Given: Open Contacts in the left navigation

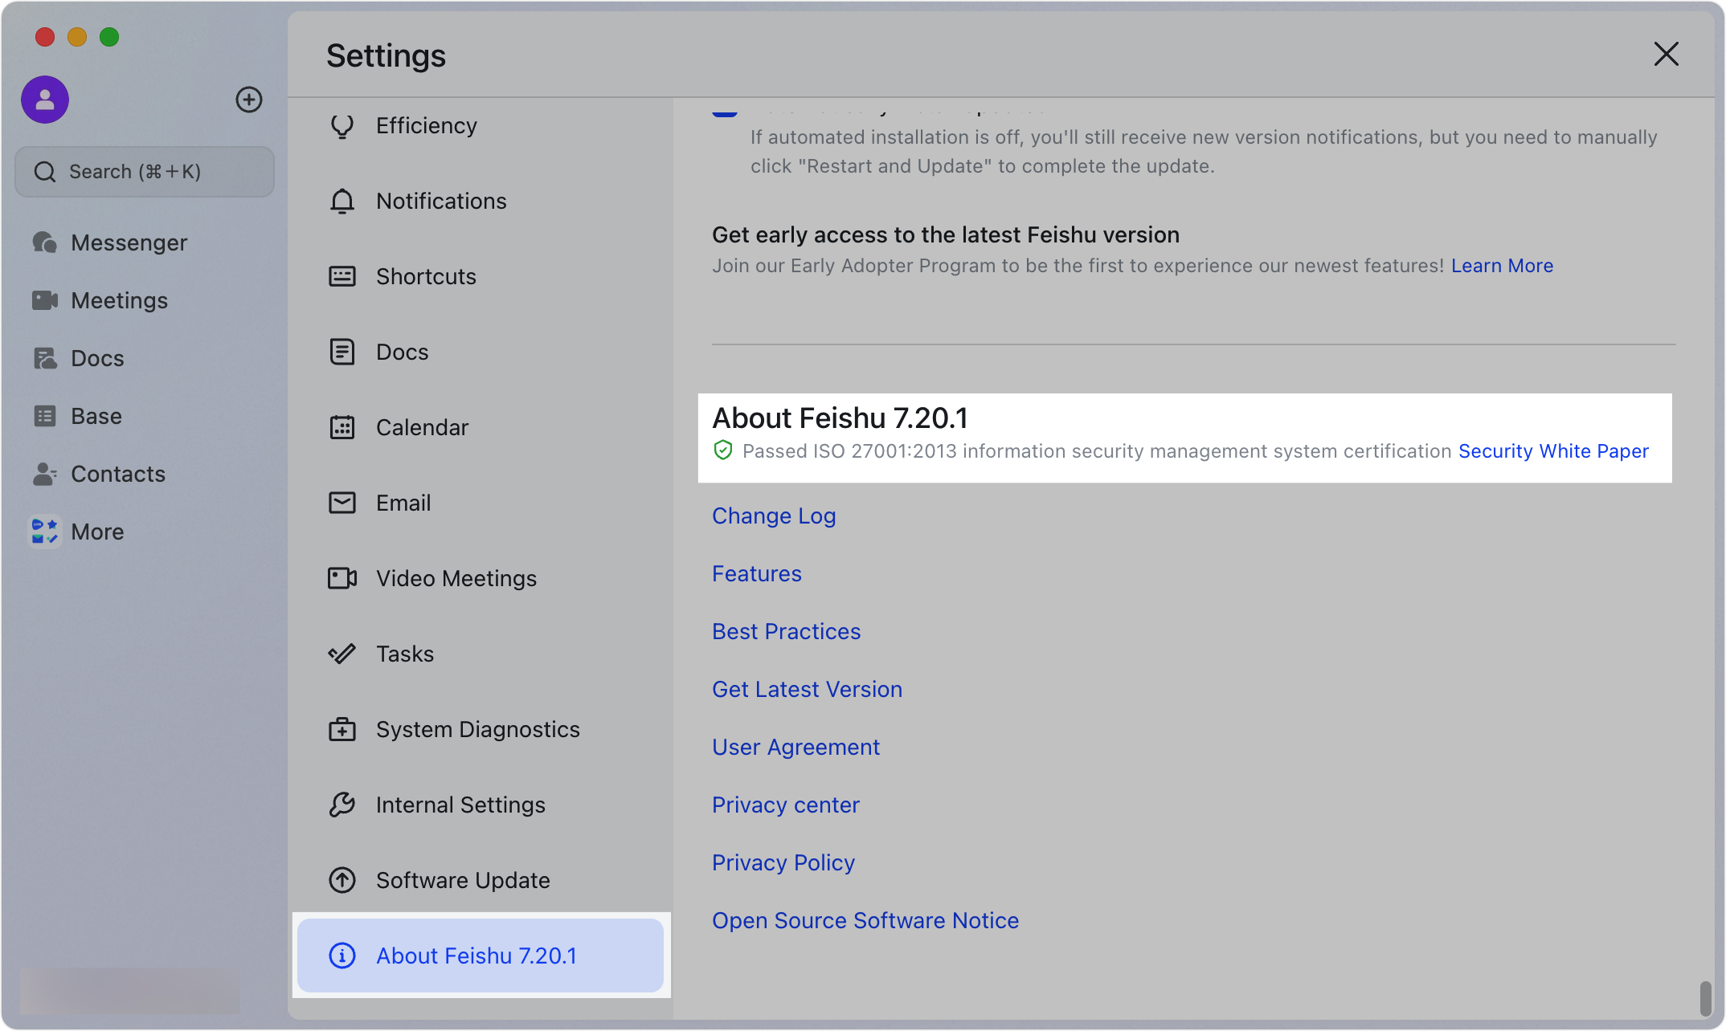Looking at the screenshot, I should coord(145,474).
